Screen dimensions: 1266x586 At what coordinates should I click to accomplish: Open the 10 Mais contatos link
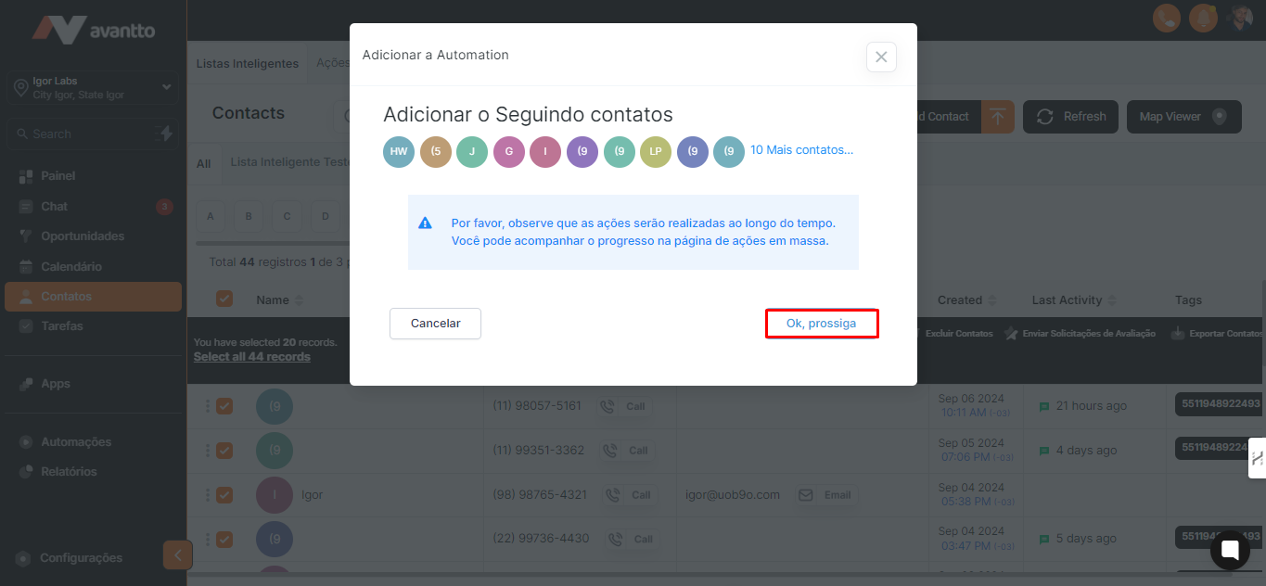(801, 149)
